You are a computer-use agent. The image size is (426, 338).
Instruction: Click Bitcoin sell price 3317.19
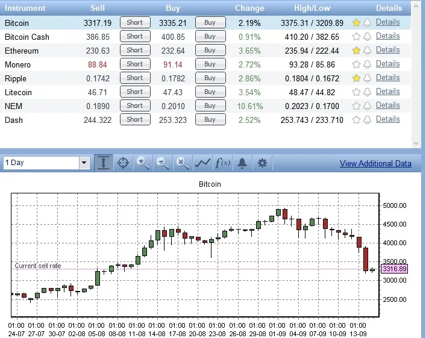click(x=98, y=23)
